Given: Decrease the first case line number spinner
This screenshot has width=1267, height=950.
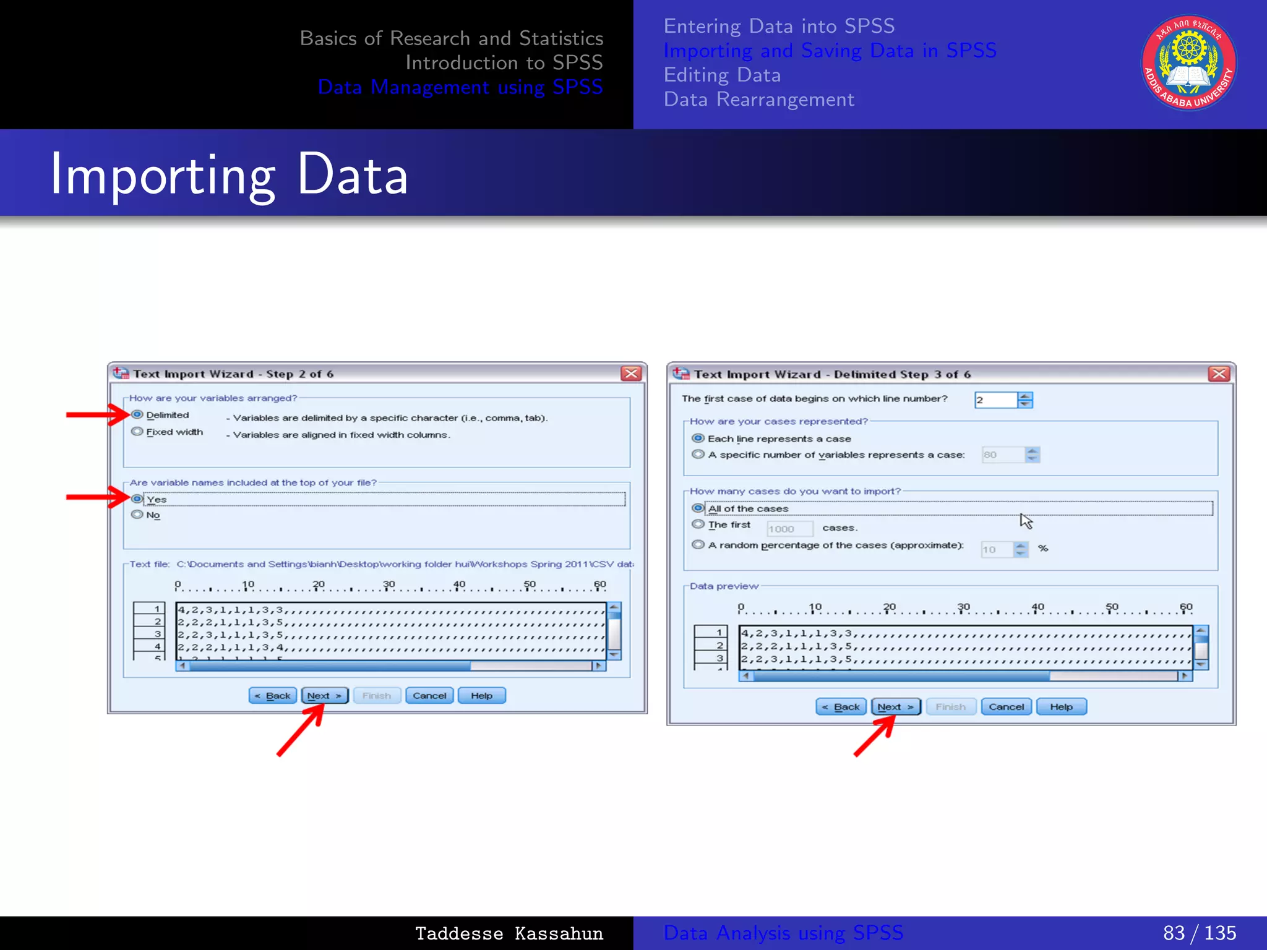Looking at the screenshot, I should click(x=1025, y=404).
